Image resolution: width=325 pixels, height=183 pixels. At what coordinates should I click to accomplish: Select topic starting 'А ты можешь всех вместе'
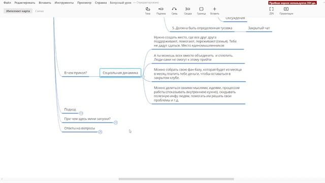(198, 57)
